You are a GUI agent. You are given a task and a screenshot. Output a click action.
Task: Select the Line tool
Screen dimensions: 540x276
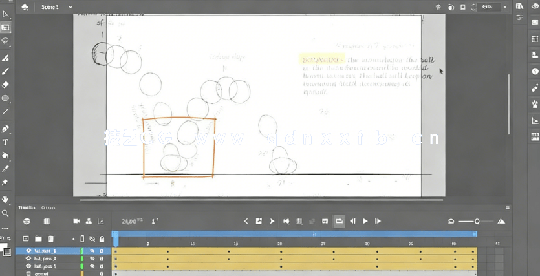pyautogui.click(x=5, y=112)
